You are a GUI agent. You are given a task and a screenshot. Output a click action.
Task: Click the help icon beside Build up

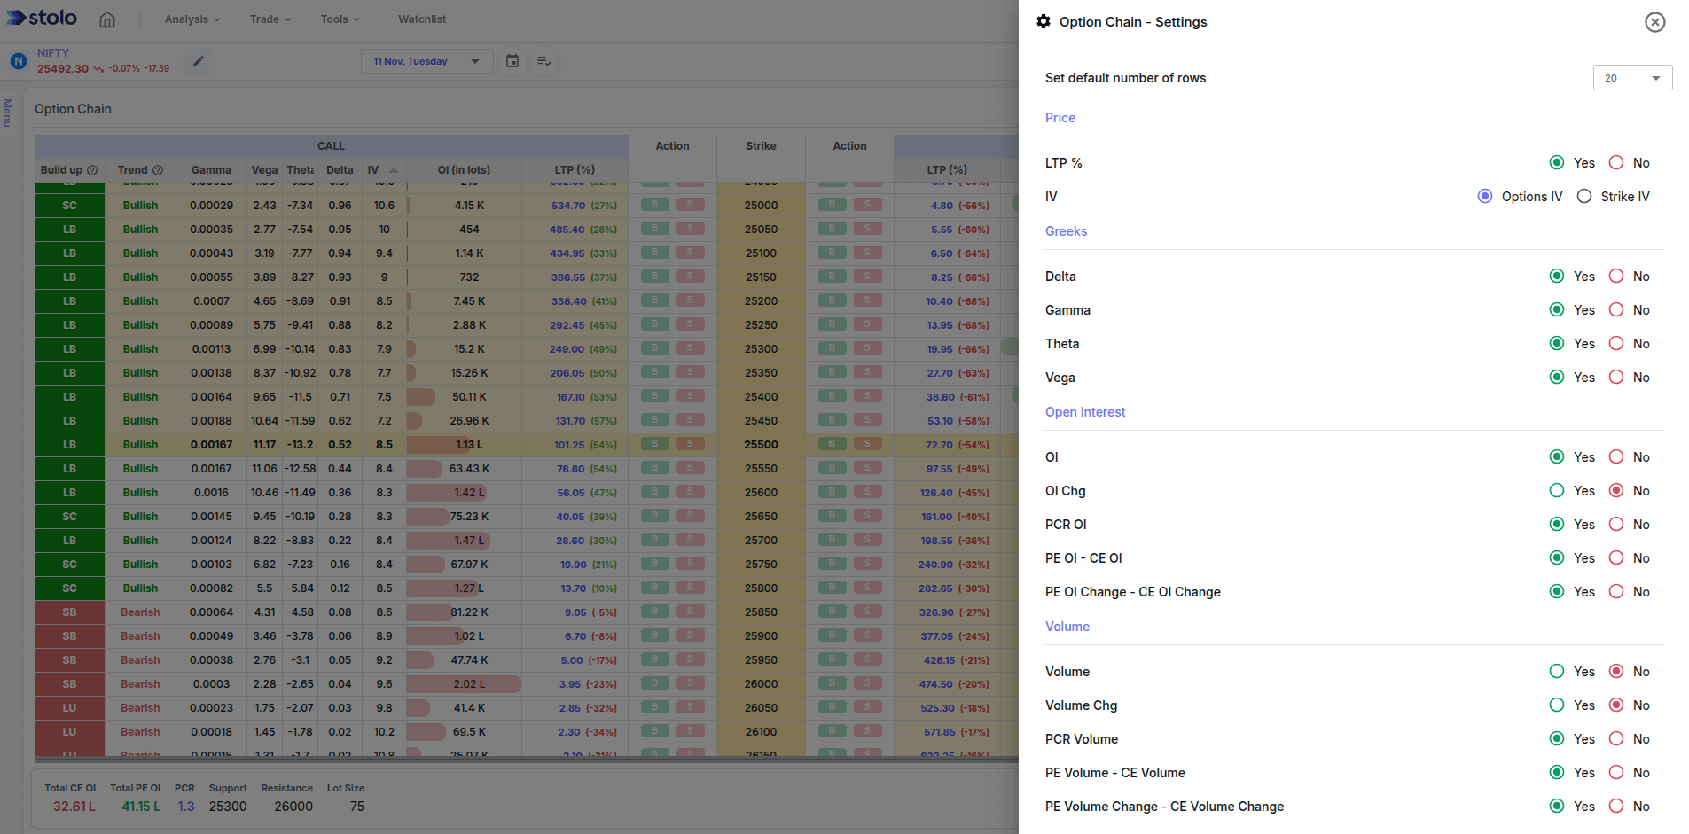(x=92, y=170)
